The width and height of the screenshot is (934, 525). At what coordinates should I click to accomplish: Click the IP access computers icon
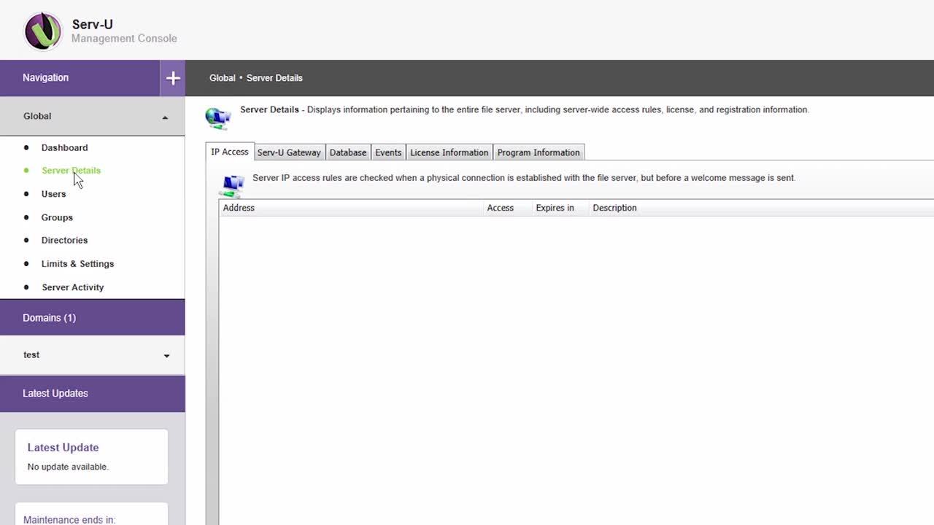click(x=233, y=186)
